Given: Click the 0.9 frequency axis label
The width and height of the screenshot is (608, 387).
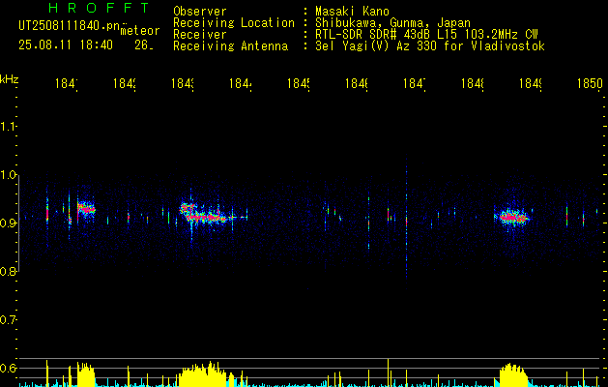Looking at the screenshot, I should coord(8,223).
